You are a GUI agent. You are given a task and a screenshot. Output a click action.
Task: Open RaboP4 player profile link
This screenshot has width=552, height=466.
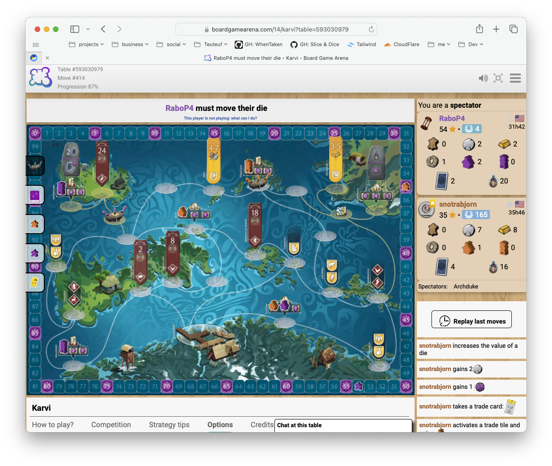pos(452,118)
